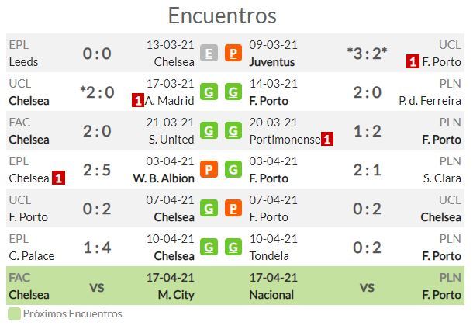Click the Leeds team name
Image resolution: width=473 pixels, height=329 pixels.
point(23,61)
